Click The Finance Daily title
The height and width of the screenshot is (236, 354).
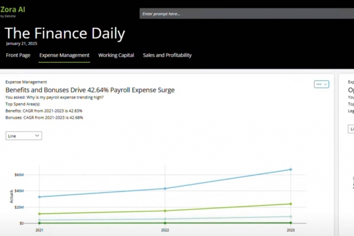(x=65, y=34)
